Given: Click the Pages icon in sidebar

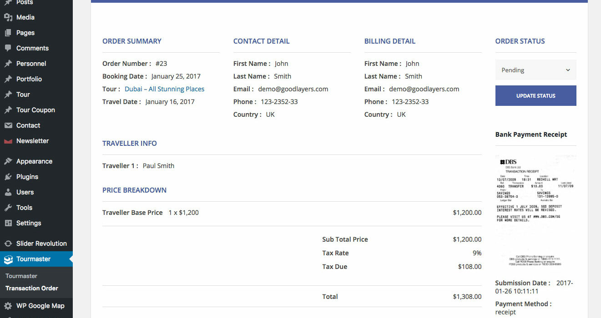Looking at the screenshot, I should pyautogui.click(x=8, y=33).
